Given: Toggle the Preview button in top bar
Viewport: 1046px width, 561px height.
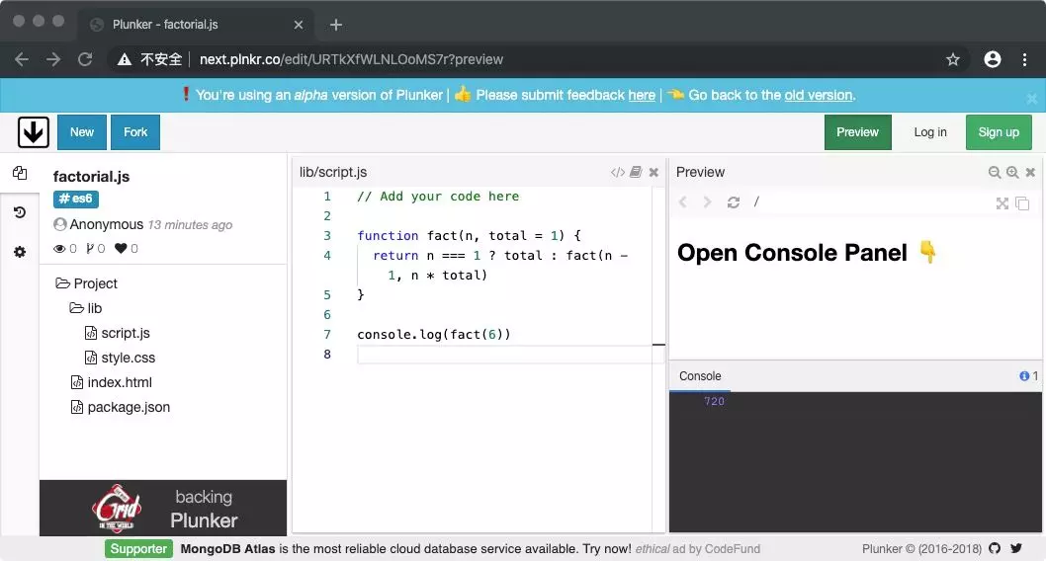Looking at the screenshot, I should 858,132.
